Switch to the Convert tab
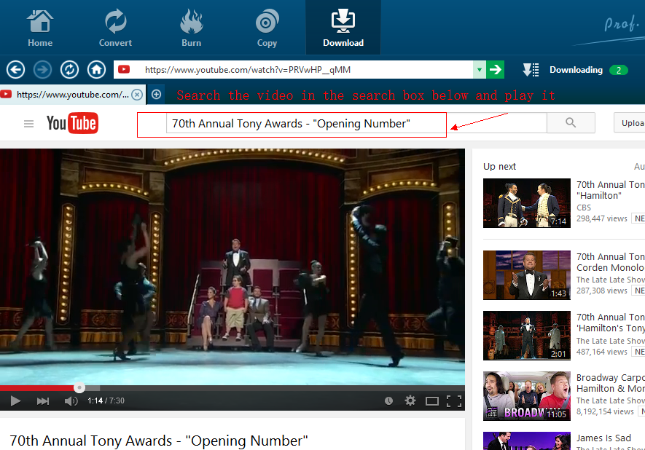This screenshot has width=645, height=450. 115,28
